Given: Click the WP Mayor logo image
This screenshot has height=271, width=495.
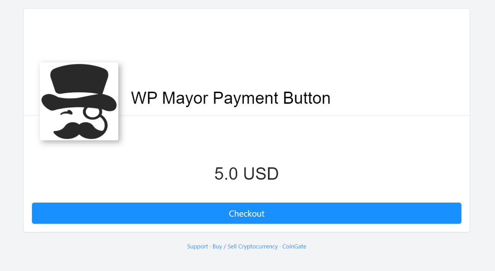Looking at the screenshot, I should click(x=79, y=101).
